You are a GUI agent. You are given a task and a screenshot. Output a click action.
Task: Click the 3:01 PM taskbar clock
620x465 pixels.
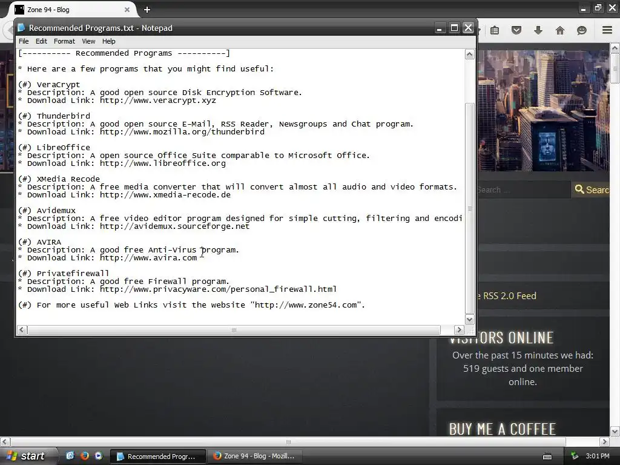(598, 456)
